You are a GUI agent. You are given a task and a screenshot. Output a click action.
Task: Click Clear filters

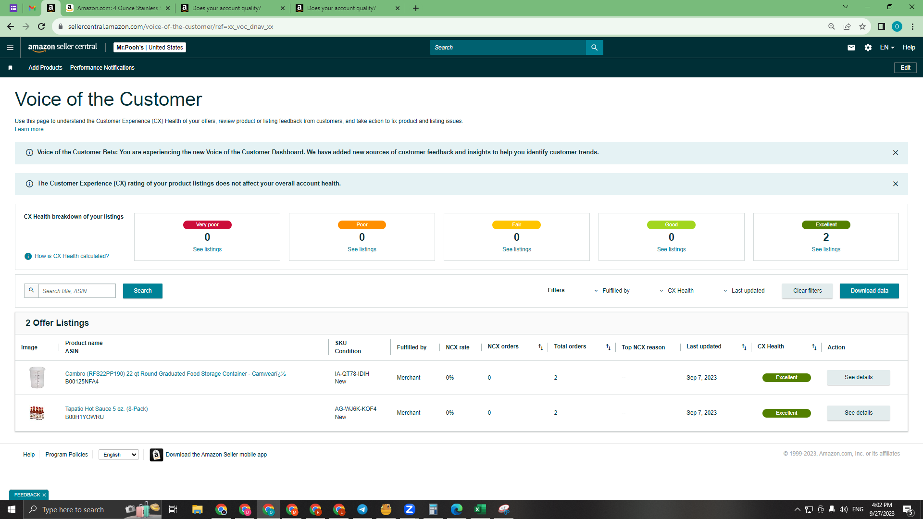pyautogui.click(x=807, y=291)
